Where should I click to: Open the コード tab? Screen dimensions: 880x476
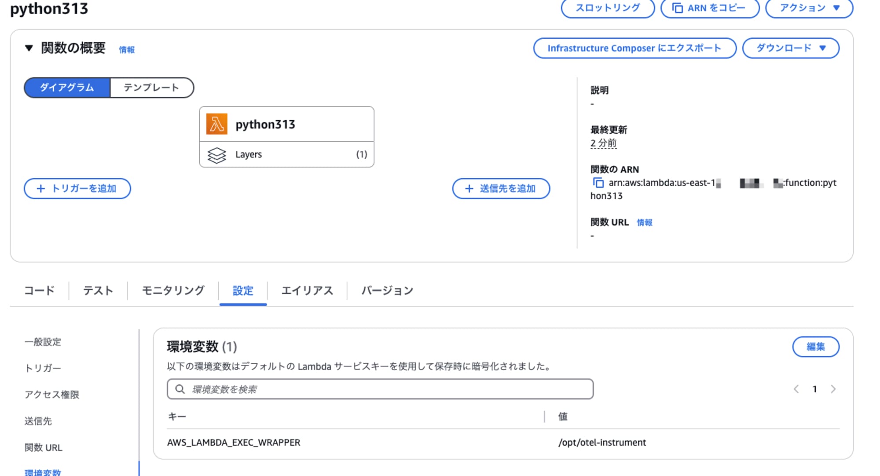tap(39, 290)
